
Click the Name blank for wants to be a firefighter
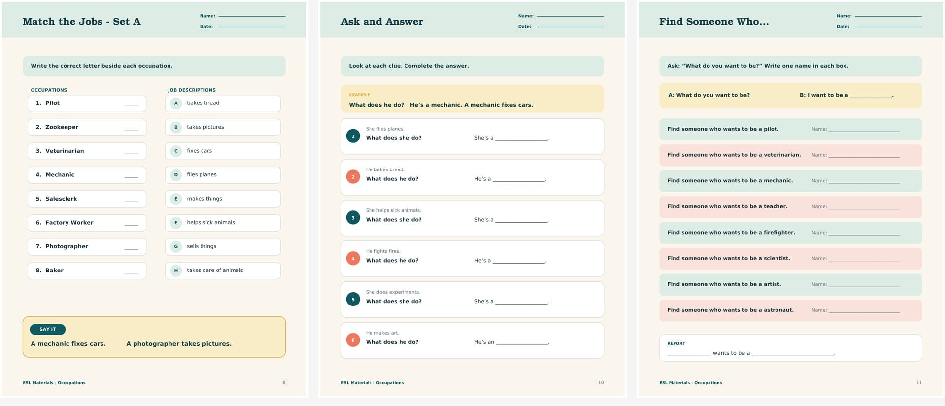coord(864,234)
